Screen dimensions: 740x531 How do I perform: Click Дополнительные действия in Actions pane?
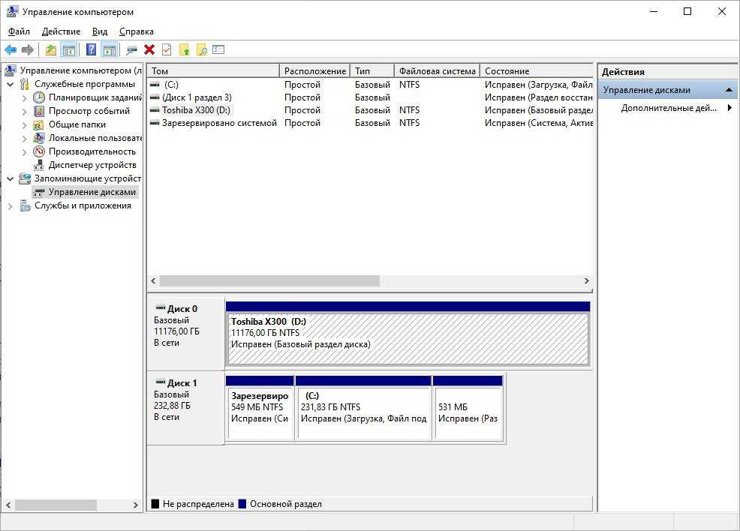tap(668, 108)
